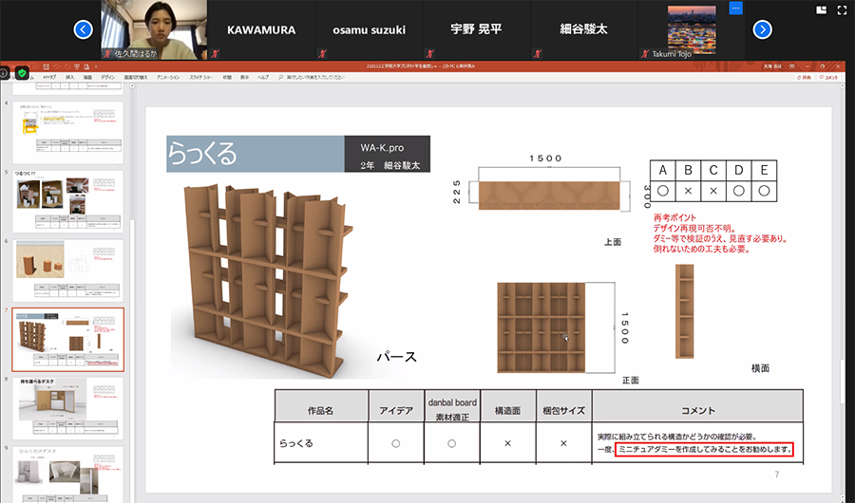Show previous participants with left arrow
Screen dimensions: 855x503
click(x=84, y=29)
